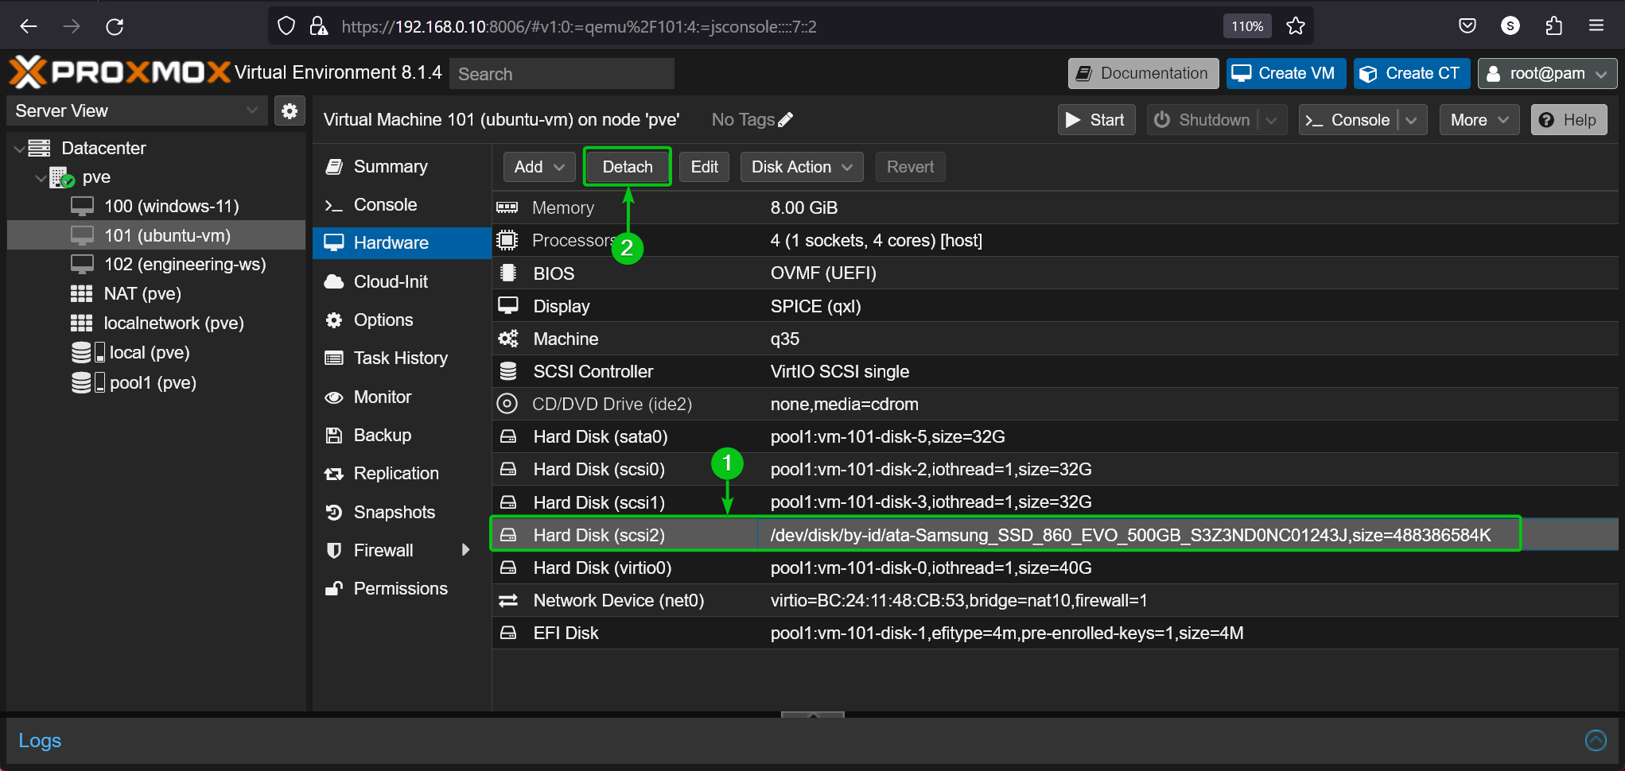This screenshot has width=1625, height=771.
Task: Open the Snapshots tab
Action: point(402,512)
